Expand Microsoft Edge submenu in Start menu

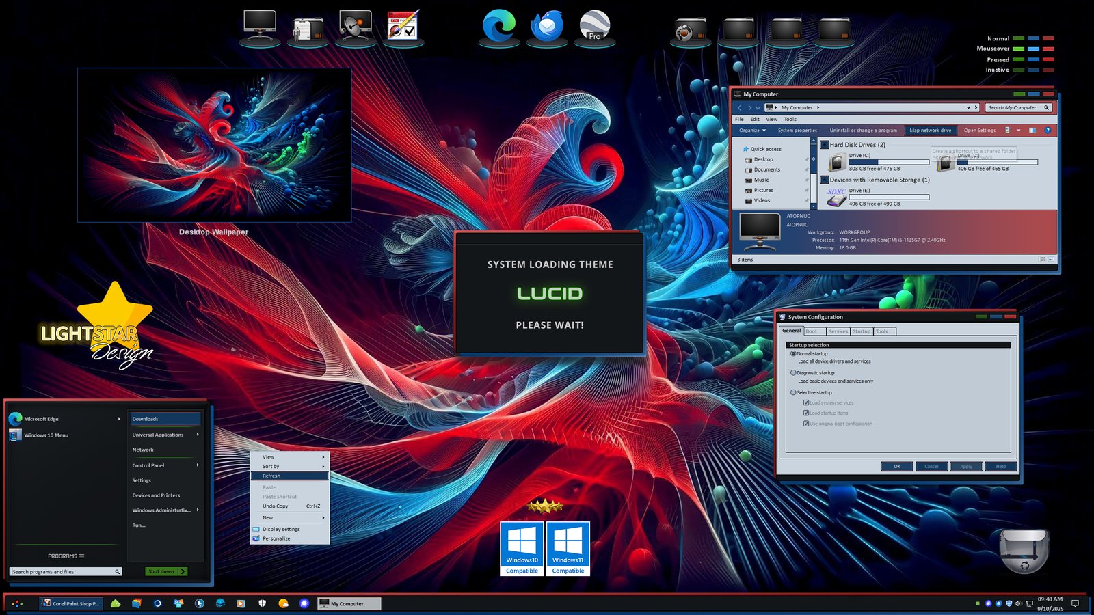[x=119, y=419]
